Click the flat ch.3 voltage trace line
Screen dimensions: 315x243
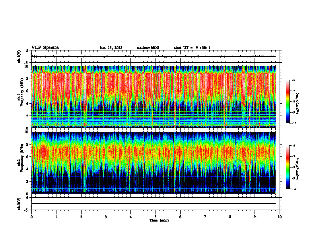[154, 204]
